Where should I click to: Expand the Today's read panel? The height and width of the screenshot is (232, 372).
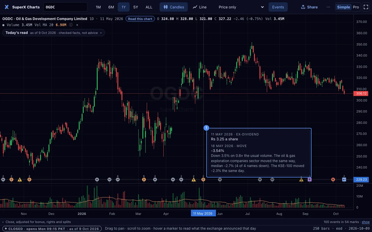pyautogui.click(x=53, y=33)
